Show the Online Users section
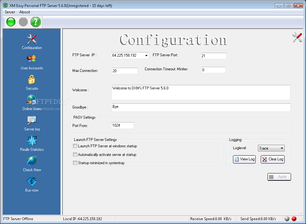This screenshot has width=306, height=224. 32,103
